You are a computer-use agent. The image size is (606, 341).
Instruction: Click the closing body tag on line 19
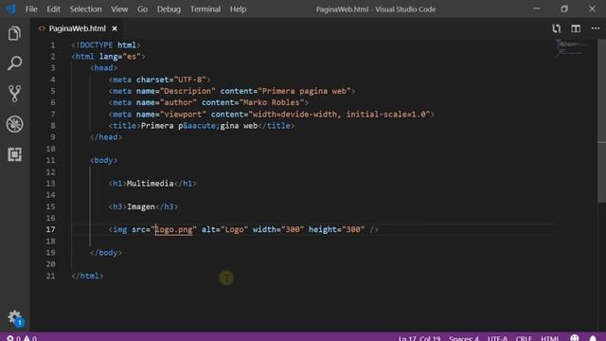(x=106, y=253)
